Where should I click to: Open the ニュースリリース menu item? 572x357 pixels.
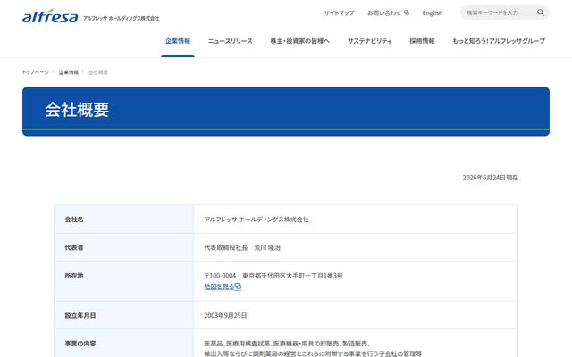(x=231, y=41)
